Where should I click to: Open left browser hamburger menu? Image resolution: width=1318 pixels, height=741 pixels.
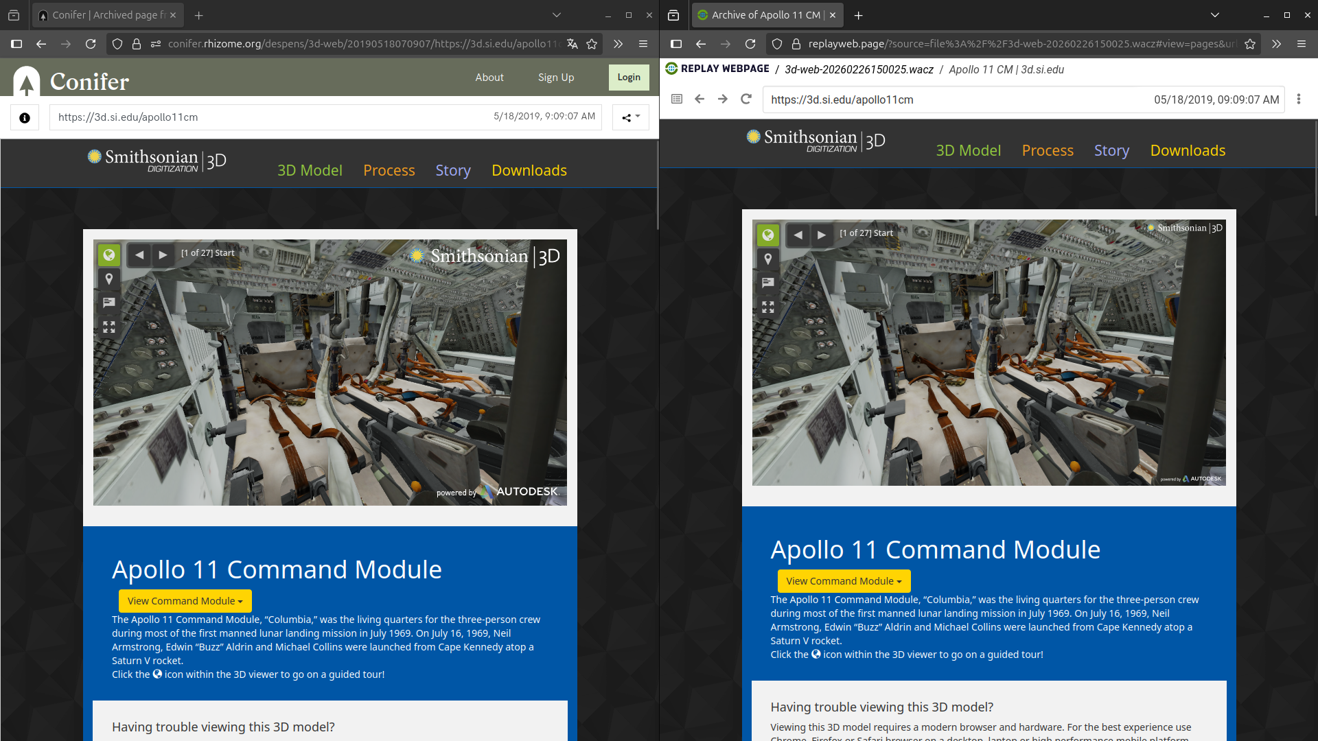pos(643,44)
